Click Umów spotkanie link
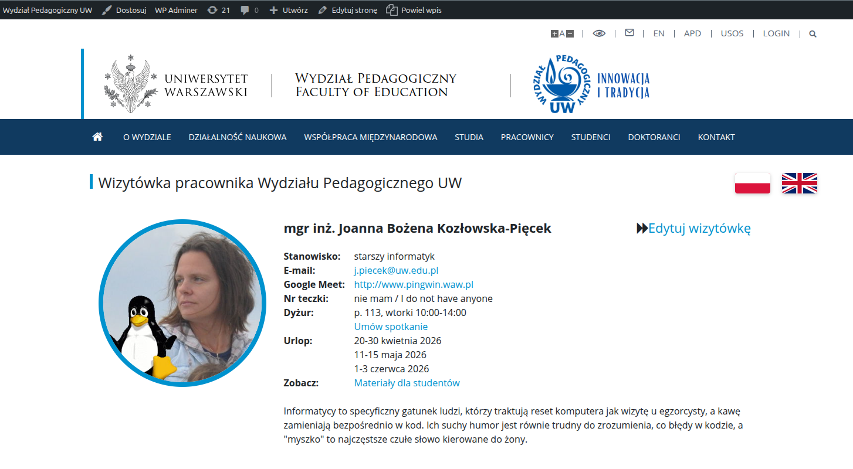This screenshot has width=853, height=469. 391,327
